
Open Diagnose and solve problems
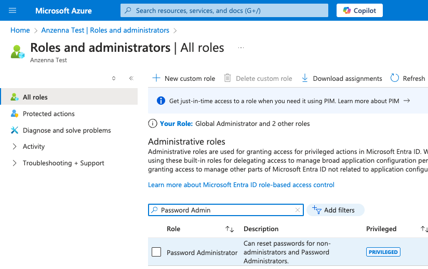(66, 130)
